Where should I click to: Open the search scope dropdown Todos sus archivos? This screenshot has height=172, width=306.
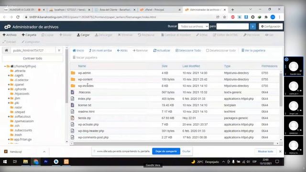(x=193, y=26)
